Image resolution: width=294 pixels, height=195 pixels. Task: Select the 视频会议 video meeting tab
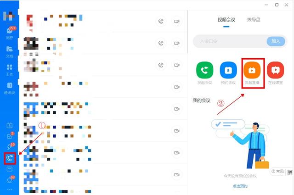226,20
